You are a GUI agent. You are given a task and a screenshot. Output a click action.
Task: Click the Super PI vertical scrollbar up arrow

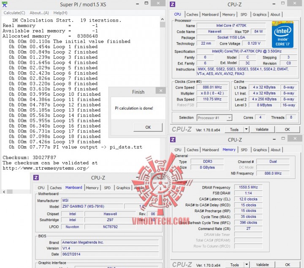point(163,19)
